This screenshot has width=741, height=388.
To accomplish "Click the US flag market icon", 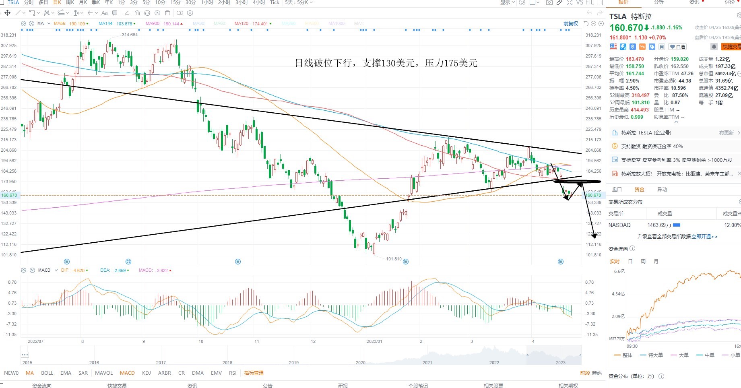I will coord(613,47).
